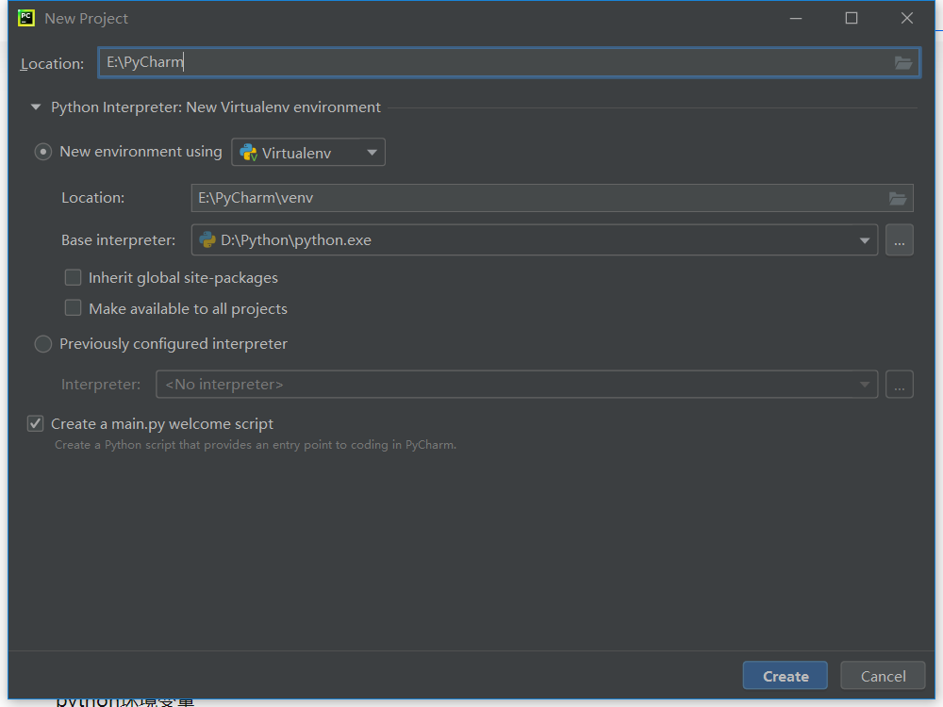Browse folder for project Location field
Image resolution: width=943 pixels, height=707 pixels.
[x=902, y=62]
